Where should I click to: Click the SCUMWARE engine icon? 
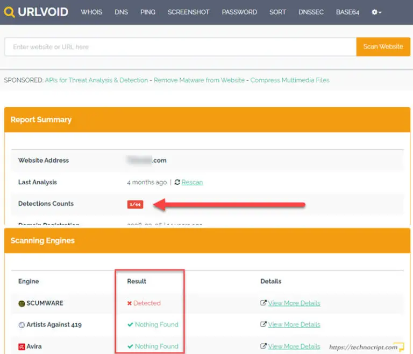(x=22, y=303)
